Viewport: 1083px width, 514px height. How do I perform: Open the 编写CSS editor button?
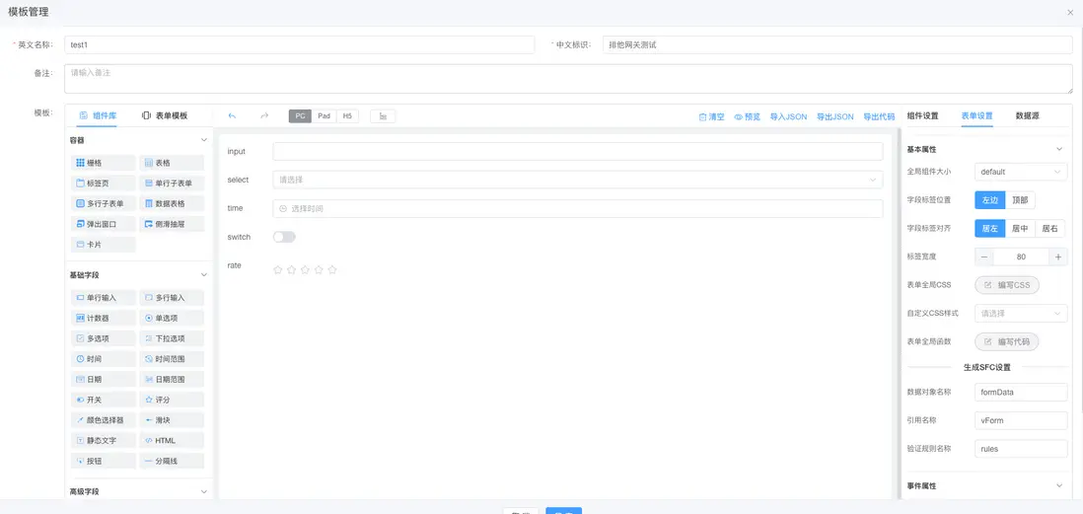pyautogui.click(x=1006, y=285)
